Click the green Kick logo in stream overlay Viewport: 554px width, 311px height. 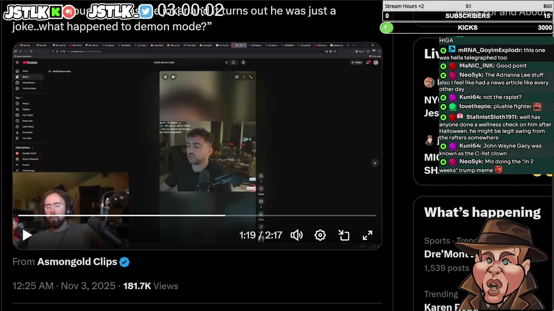pyautogui.click(x=56, y=12)
